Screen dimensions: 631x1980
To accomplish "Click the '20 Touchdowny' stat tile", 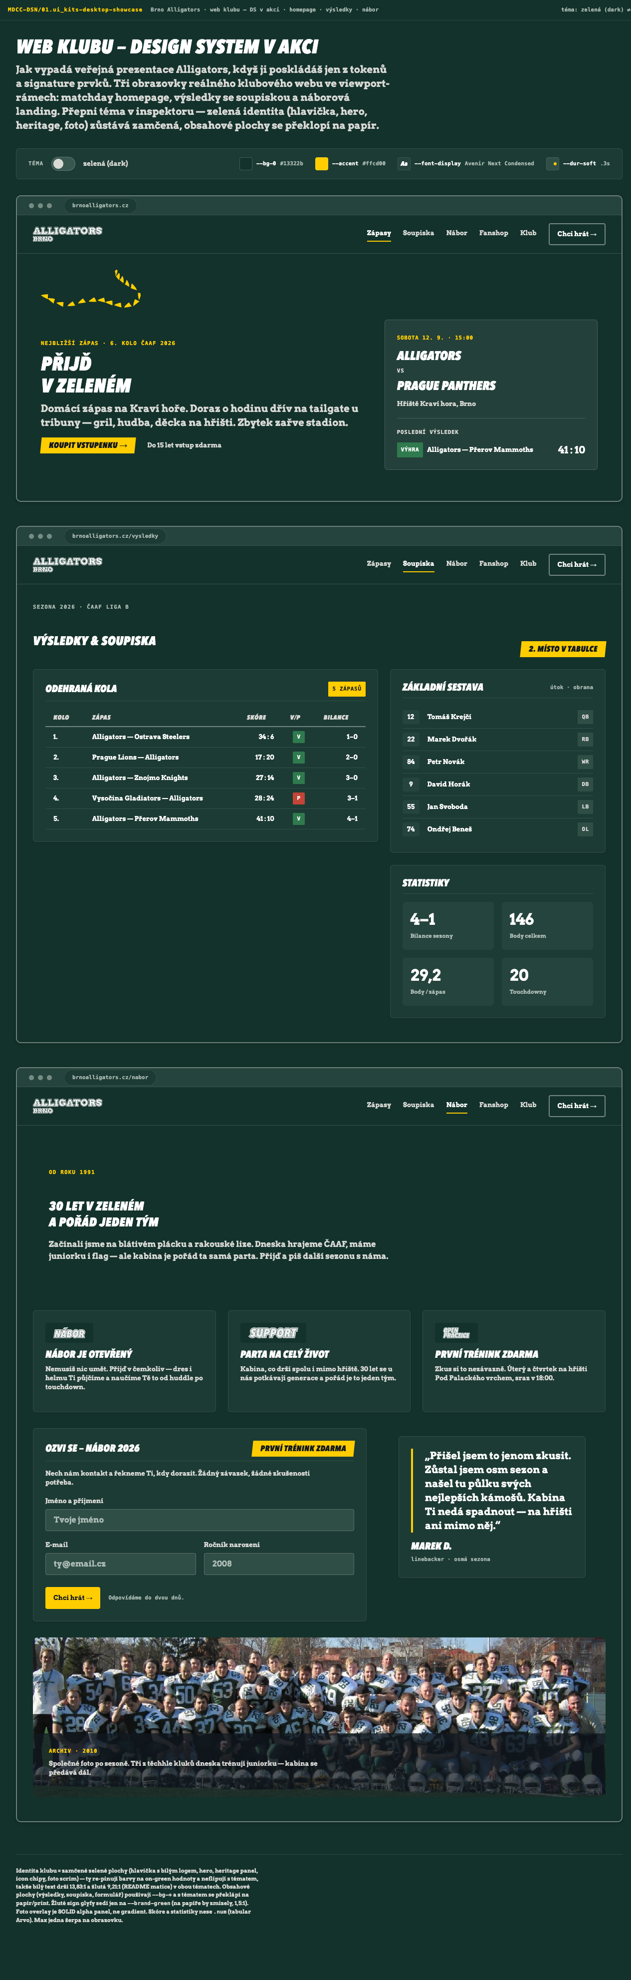I will pyautogui.click(x=547, y=982).
